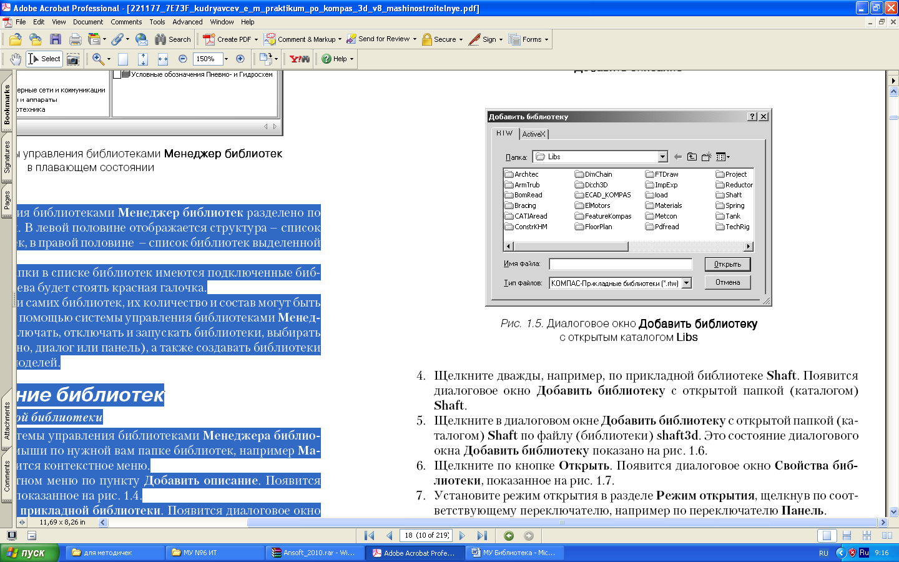Open the Pages side tab

7,200
